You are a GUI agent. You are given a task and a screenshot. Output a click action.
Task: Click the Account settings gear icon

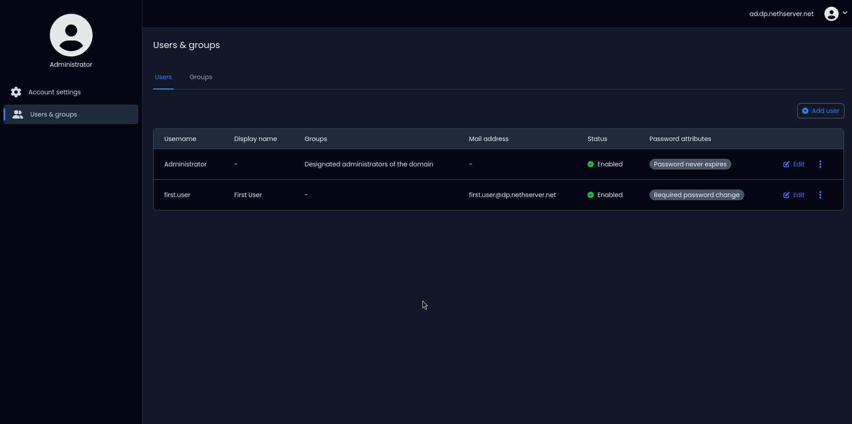point(16,92)
